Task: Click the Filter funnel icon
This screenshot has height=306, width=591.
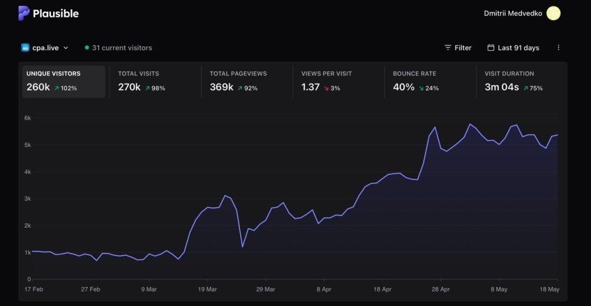Action: pyautogui.click(x=448, y=48)
